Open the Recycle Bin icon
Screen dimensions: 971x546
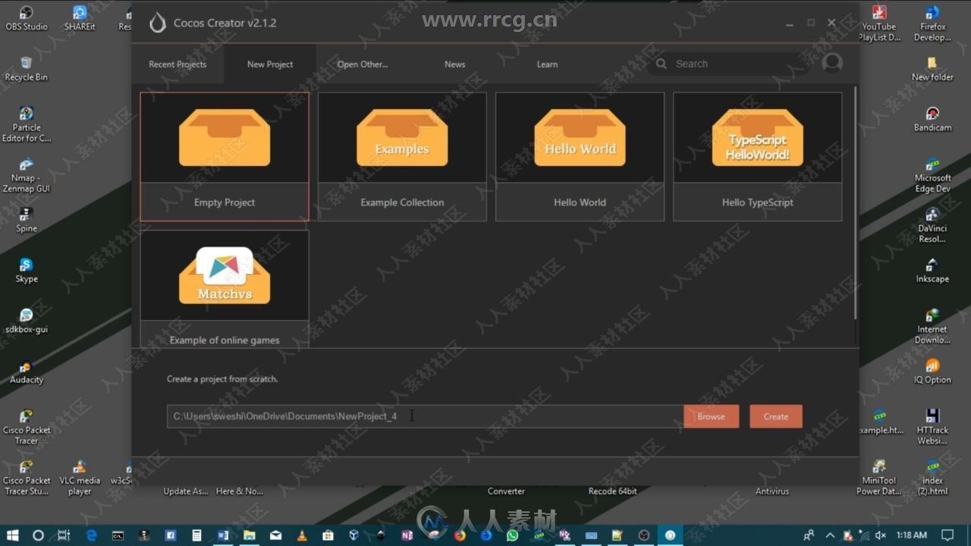[27, 68]
